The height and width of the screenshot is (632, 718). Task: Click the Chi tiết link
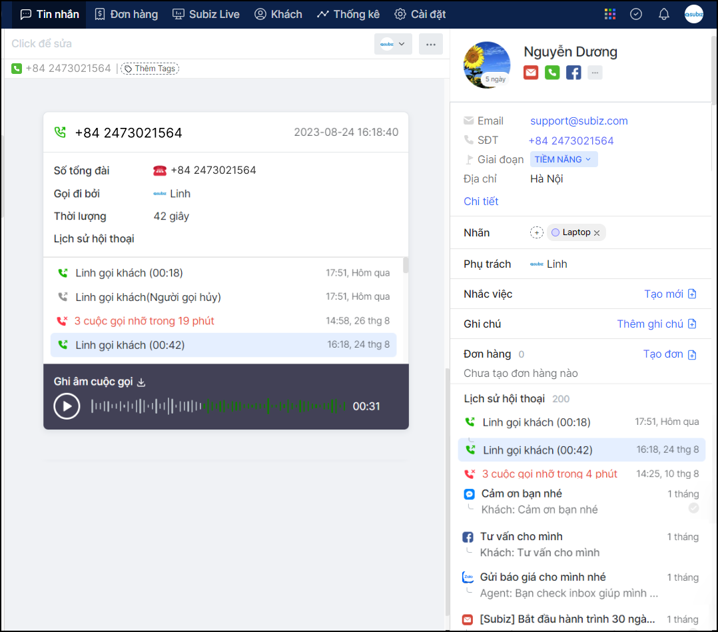coord(481,201)
